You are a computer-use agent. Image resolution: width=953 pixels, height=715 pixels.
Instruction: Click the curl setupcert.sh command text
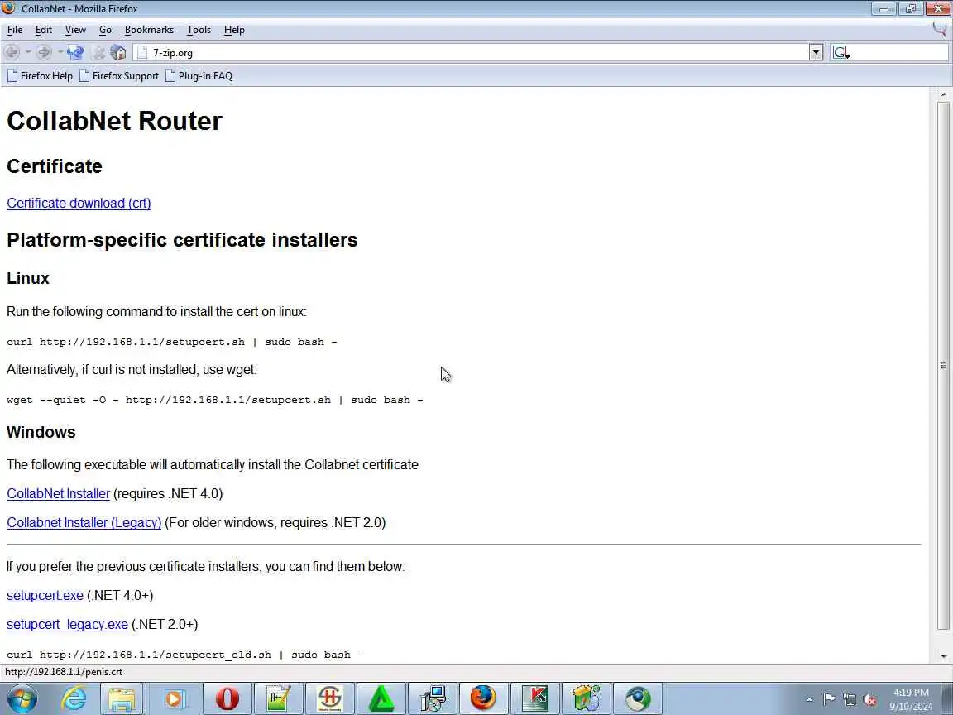(x=172, y=342)
